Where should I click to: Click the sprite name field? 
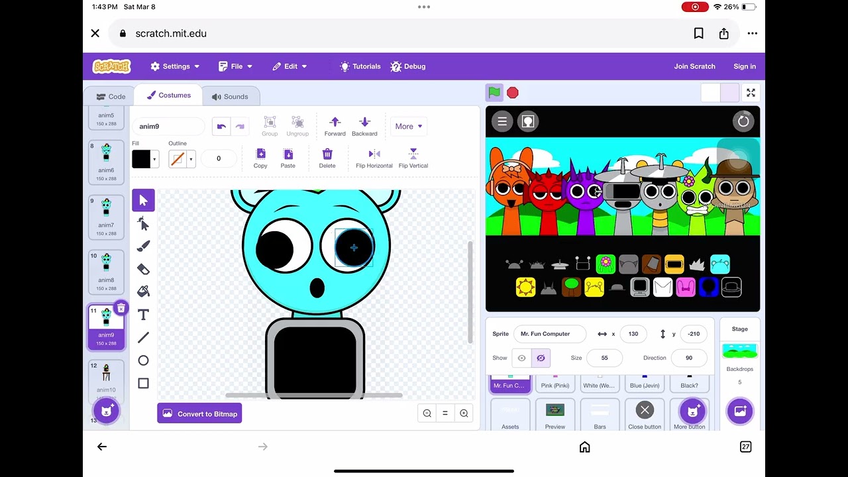[550, 334]
